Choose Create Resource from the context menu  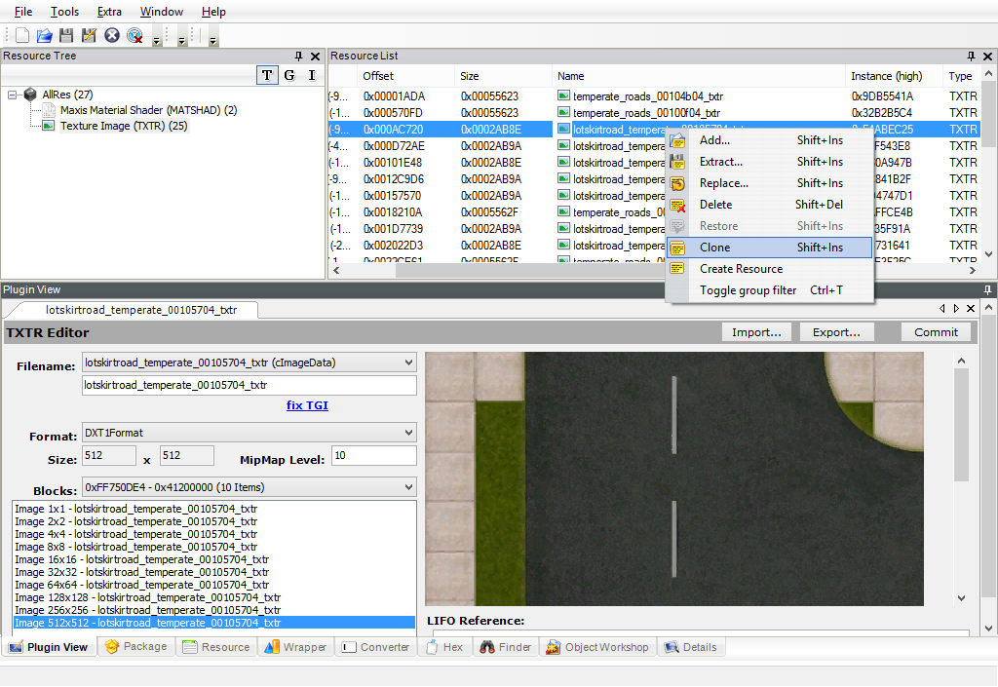(770, 269)
